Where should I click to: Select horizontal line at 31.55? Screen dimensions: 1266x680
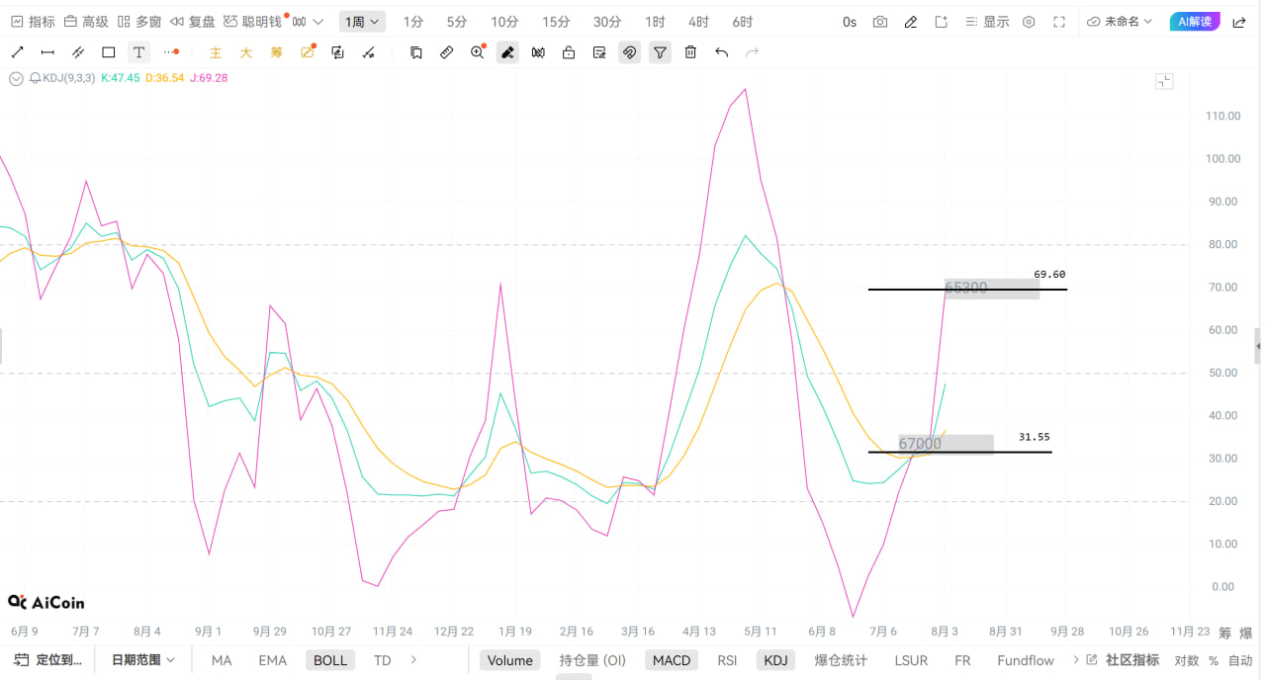[x=960, y=452]
